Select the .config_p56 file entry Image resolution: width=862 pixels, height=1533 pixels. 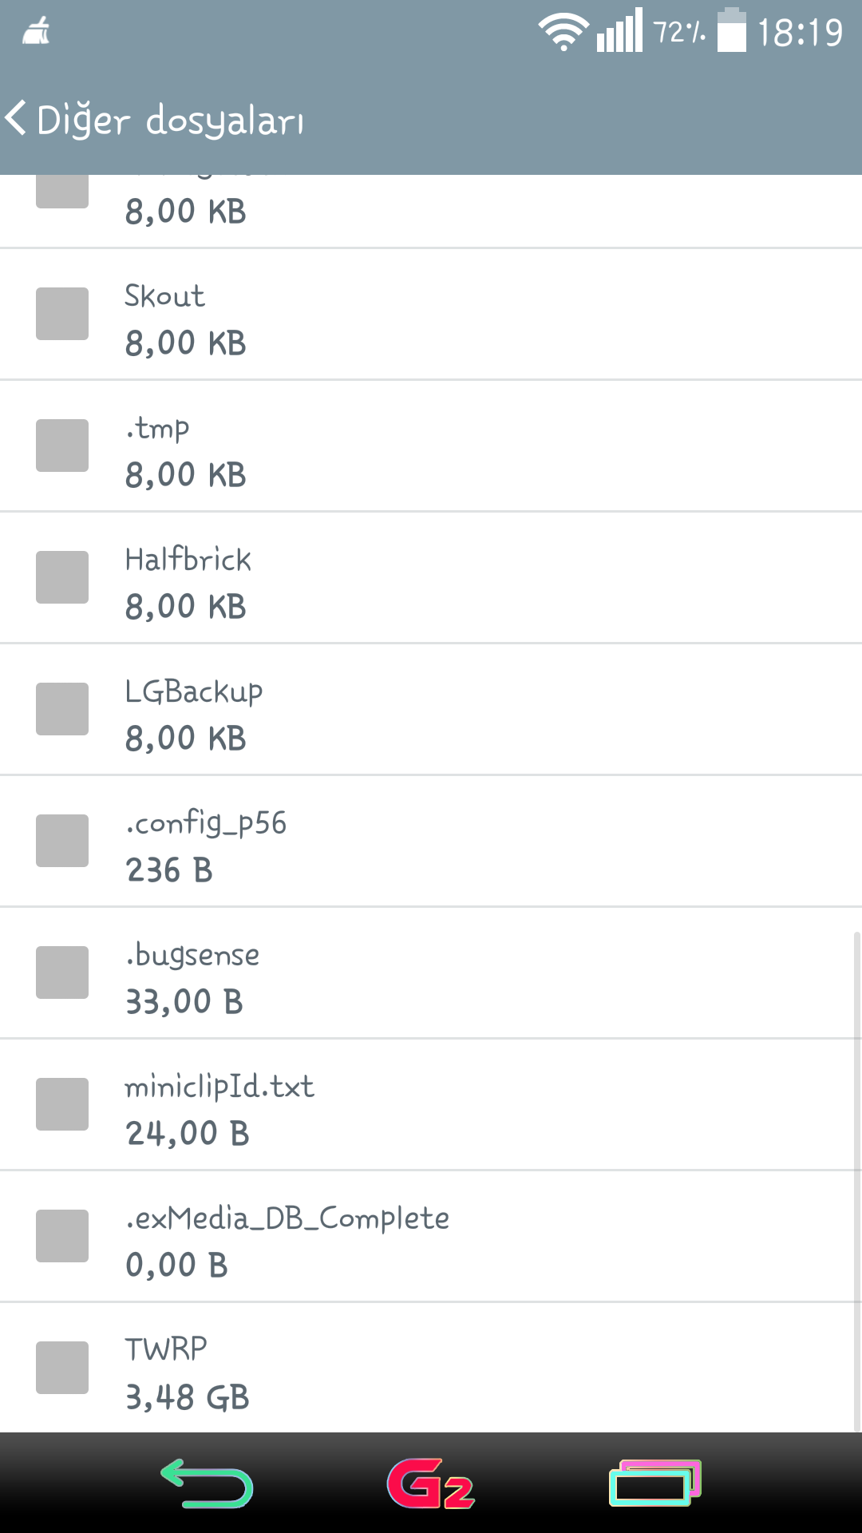431,841
